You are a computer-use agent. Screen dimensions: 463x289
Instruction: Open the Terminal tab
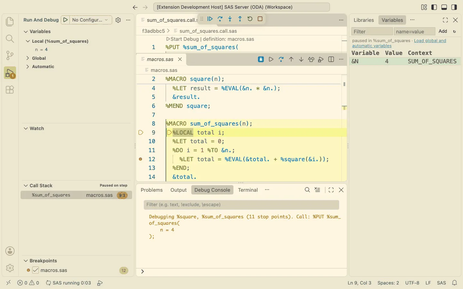[248, 190]
